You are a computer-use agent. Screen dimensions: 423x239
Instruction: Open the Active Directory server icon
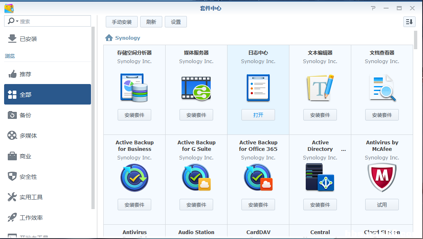[320, 178]
